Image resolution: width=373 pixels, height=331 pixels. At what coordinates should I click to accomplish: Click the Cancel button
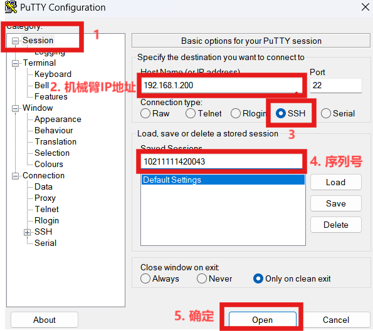point(335,320)
